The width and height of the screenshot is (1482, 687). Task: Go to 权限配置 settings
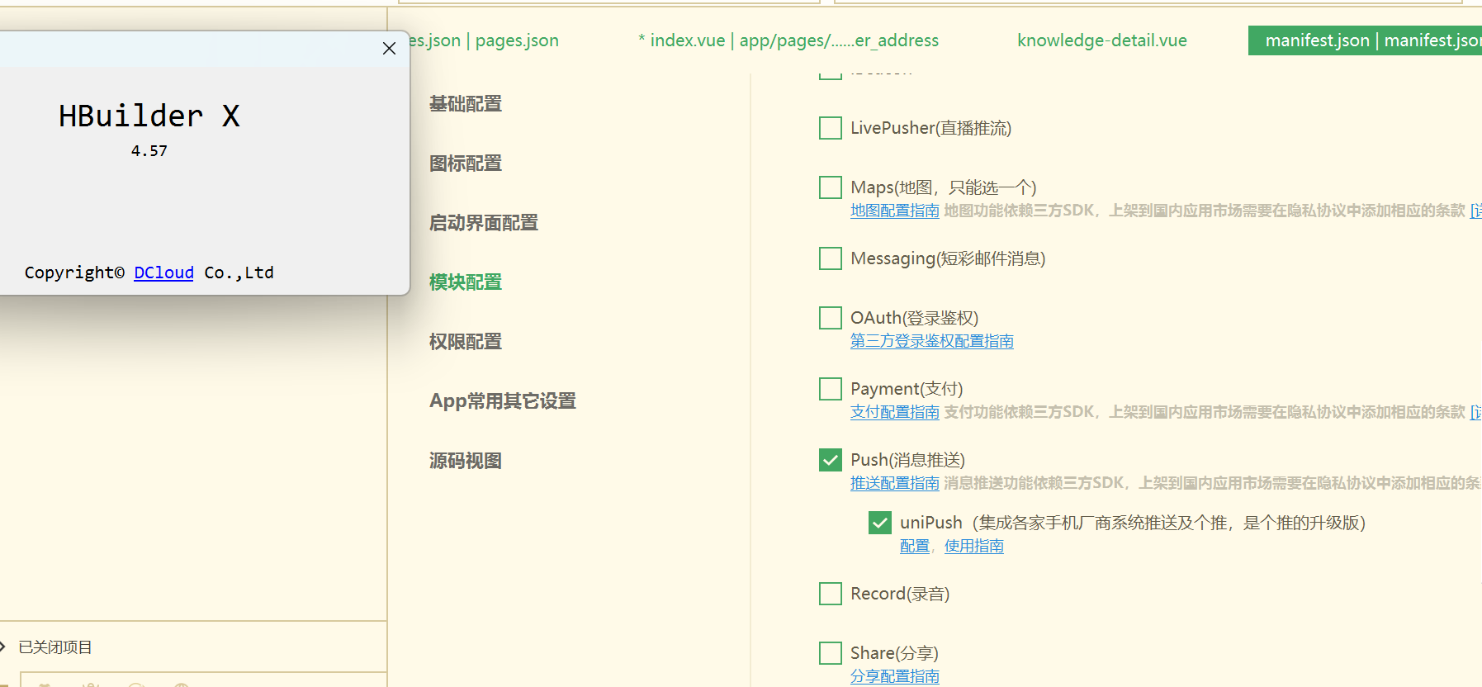(x=466, y=342)
